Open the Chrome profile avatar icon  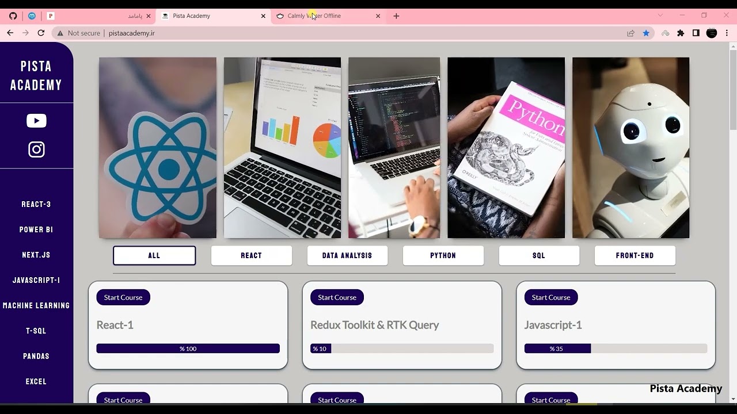(712, 33)
